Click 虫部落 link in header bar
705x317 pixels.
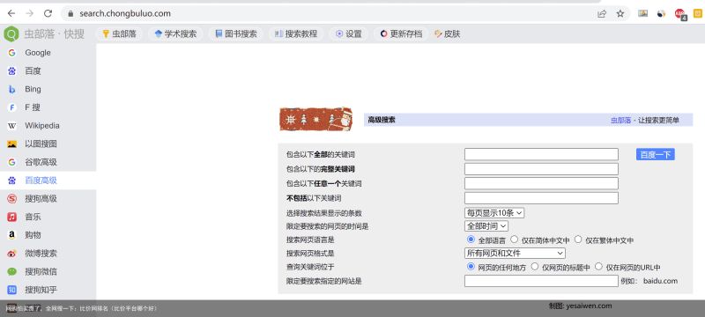click(620, 120)
